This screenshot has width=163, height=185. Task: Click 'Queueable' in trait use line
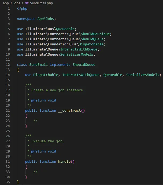coord(113,75)
